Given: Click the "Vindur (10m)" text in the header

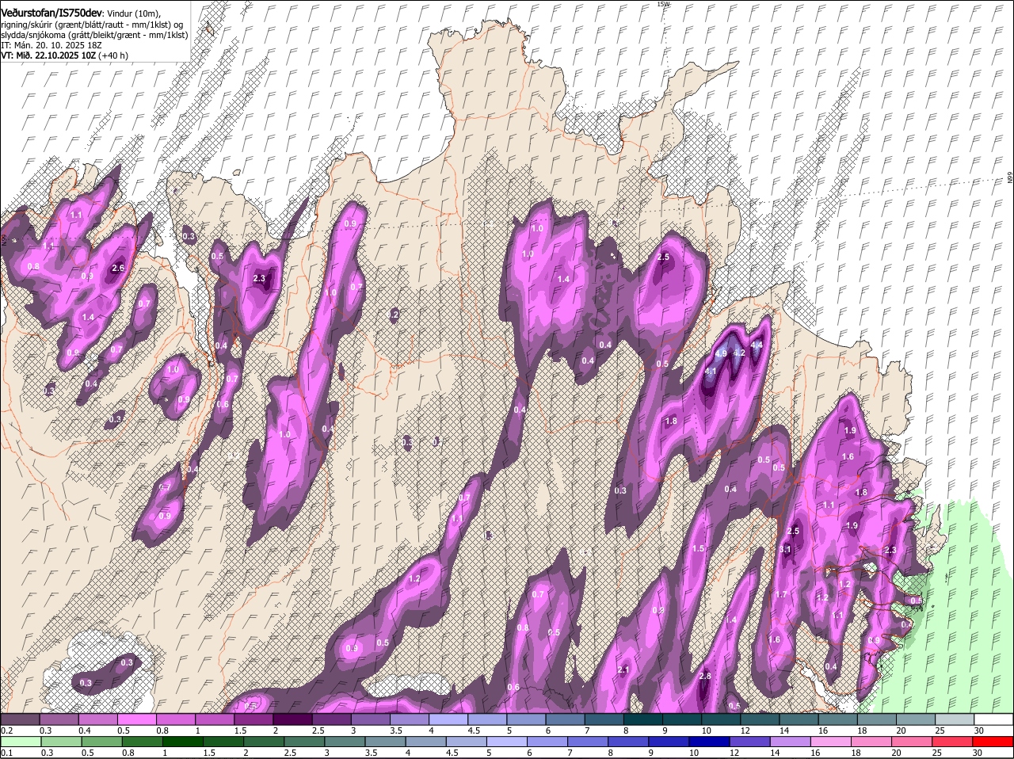Looking at the screenshot, I should pyautogui.click(x=133, y=13).
